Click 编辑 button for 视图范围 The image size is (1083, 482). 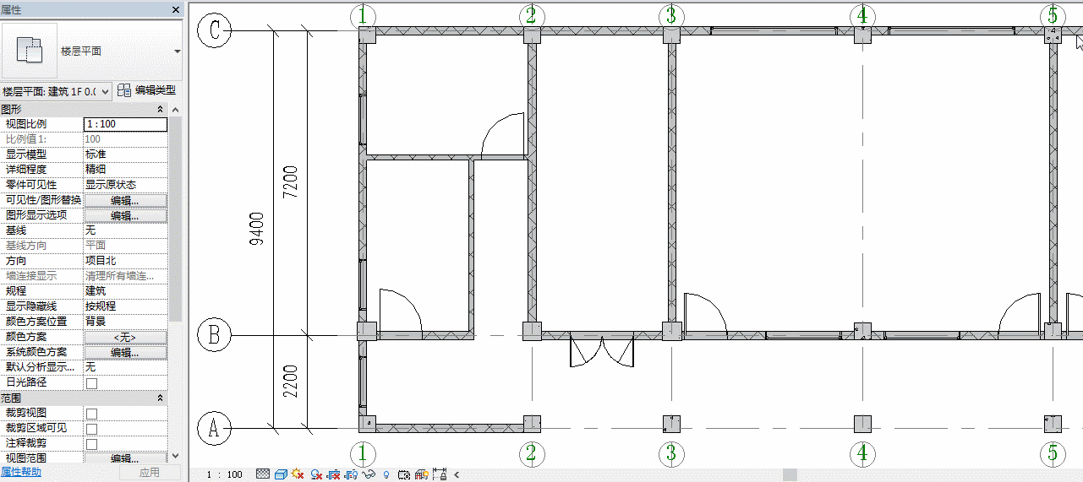(x=125, y=458)
